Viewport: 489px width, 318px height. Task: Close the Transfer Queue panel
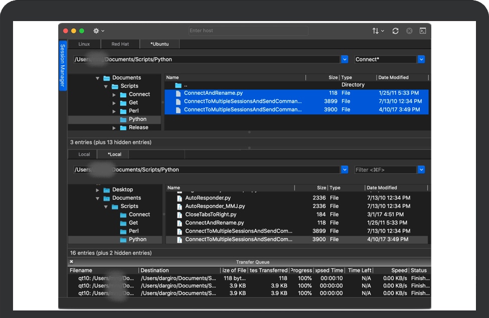[x=71, y=262]
